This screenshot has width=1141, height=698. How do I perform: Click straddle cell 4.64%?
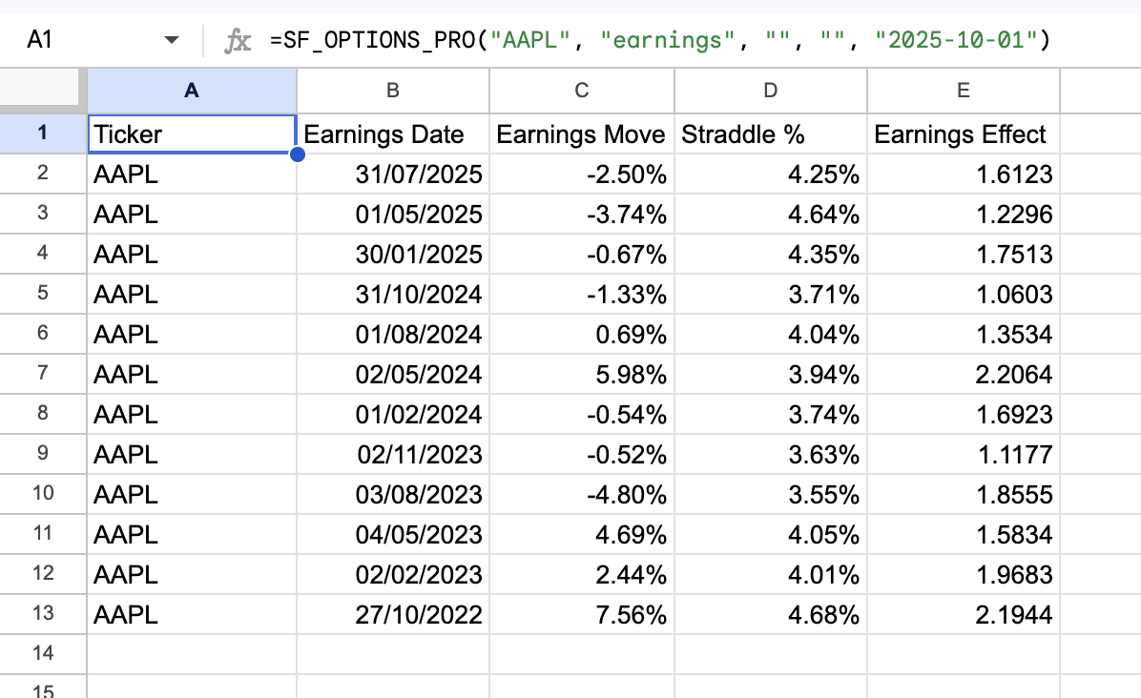tap(771, 214)
